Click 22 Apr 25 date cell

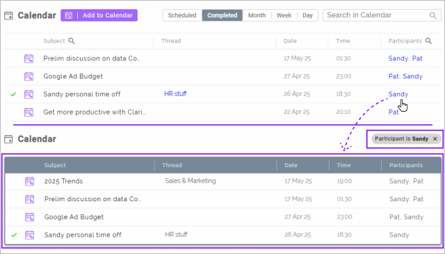tap(297, 112)
